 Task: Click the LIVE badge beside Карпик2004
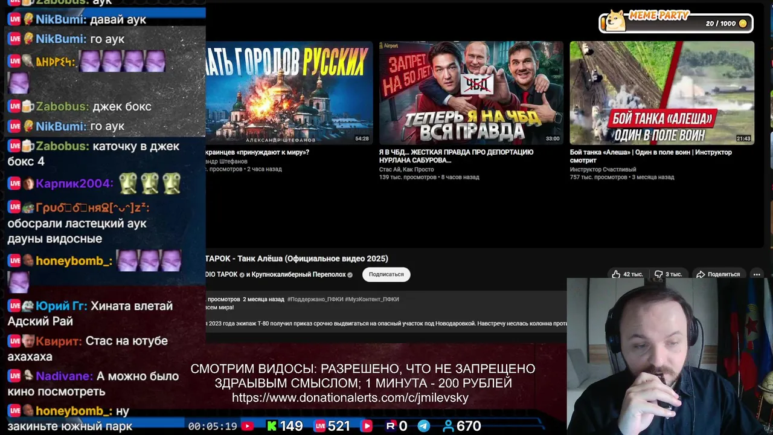pyautogui.click(x=14, y=184)
